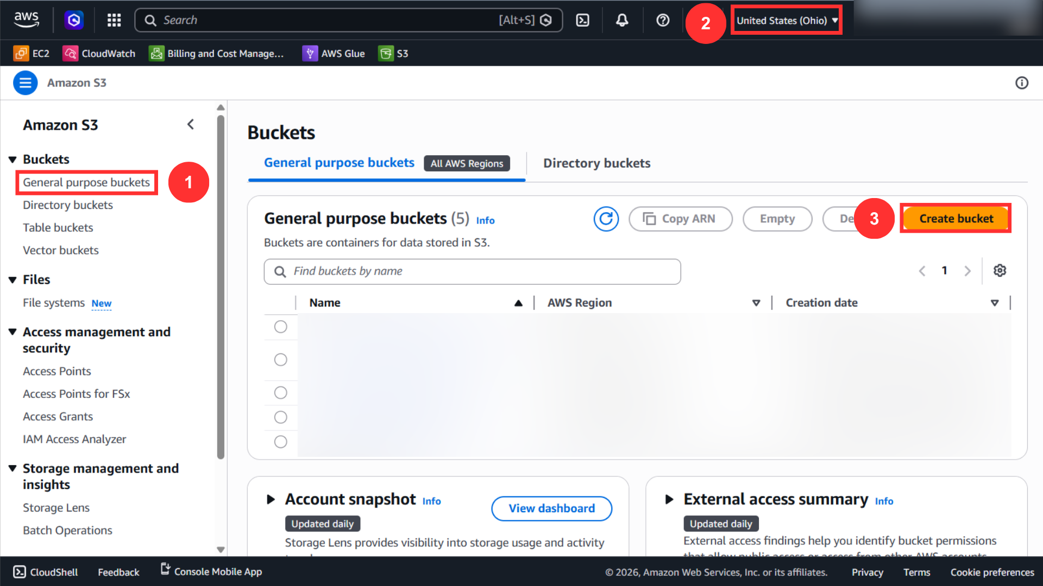Collapse Access management and security section
This screenshot has height=586, width=1043.
12,332
